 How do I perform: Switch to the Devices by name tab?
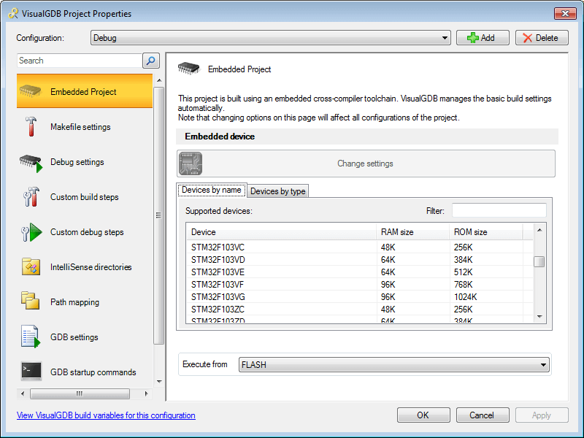pos(211,190)
